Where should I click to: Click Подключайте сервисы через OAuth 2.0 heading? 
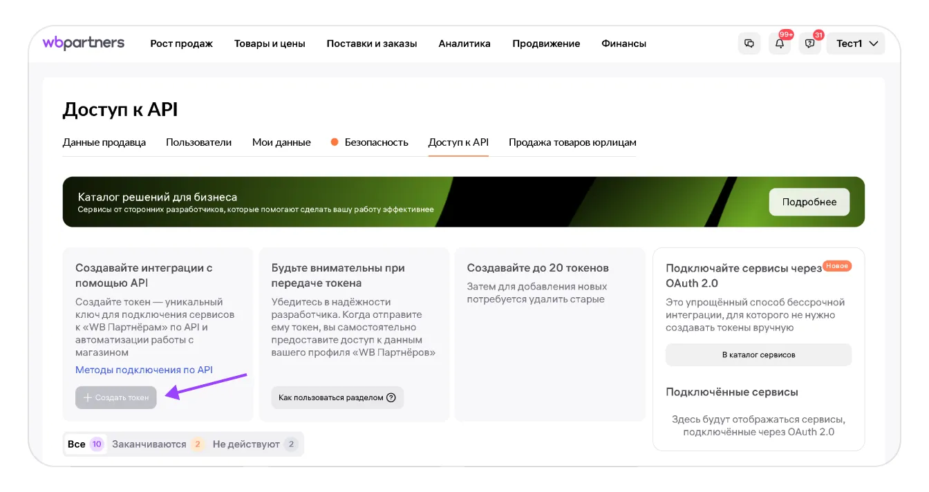tap(744, 275)
